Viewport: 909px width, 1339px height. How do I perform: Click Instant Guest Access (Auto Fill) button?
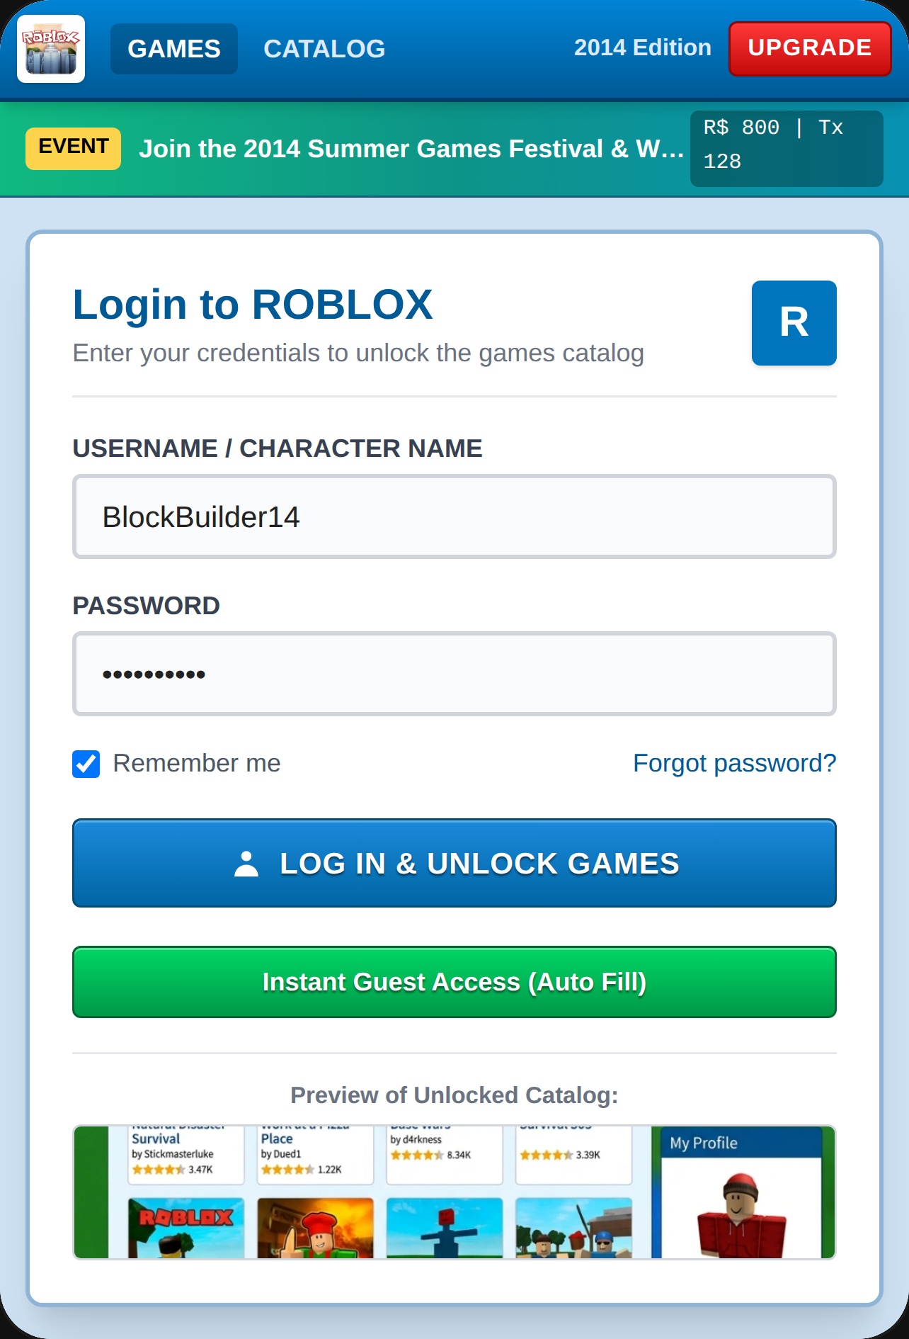[455, 982]
